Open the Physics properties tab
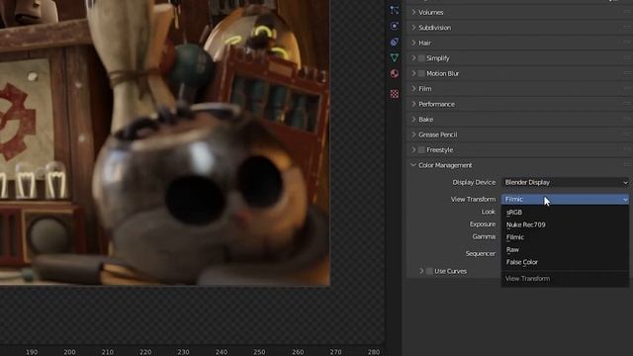This screenshot has width=633, height=356. [395, 27]
